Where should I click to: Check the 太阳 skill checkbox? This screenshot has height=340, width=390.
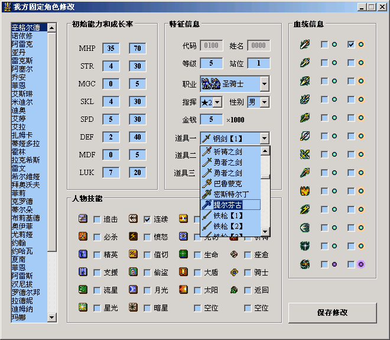197,290
